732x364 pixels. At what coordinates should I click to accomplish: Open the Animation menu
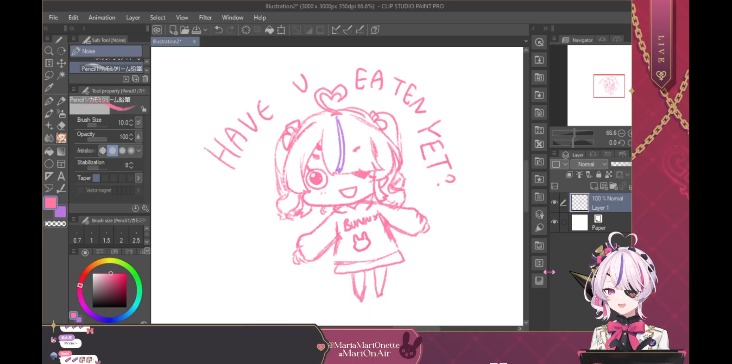pyautogui.click(x=101, y=18)
